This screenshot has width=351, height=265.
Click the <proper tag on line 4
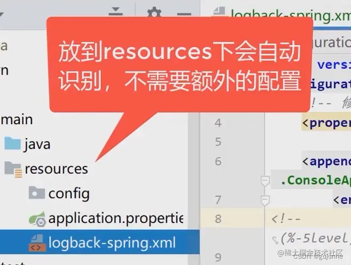[x=326, y=123]
